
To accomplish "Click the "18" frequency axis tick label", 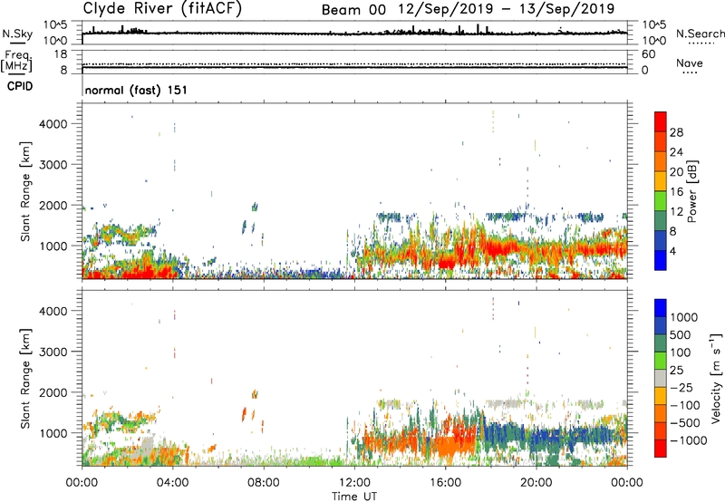I will pyautogui.click(x=61, y=54).
